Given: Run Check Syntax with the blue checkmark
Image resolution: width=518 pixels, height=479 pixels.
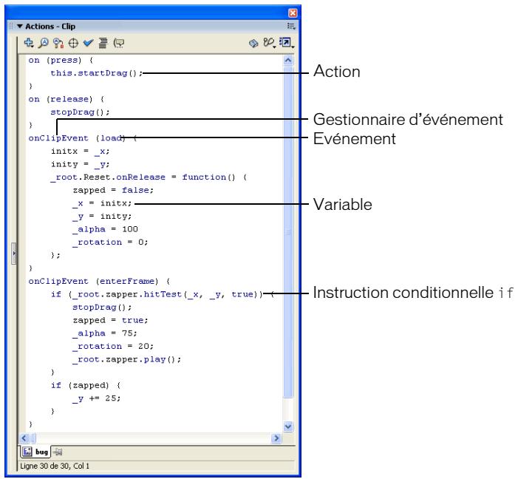Looking at the screenshot, I should click(x=88, y=43).
